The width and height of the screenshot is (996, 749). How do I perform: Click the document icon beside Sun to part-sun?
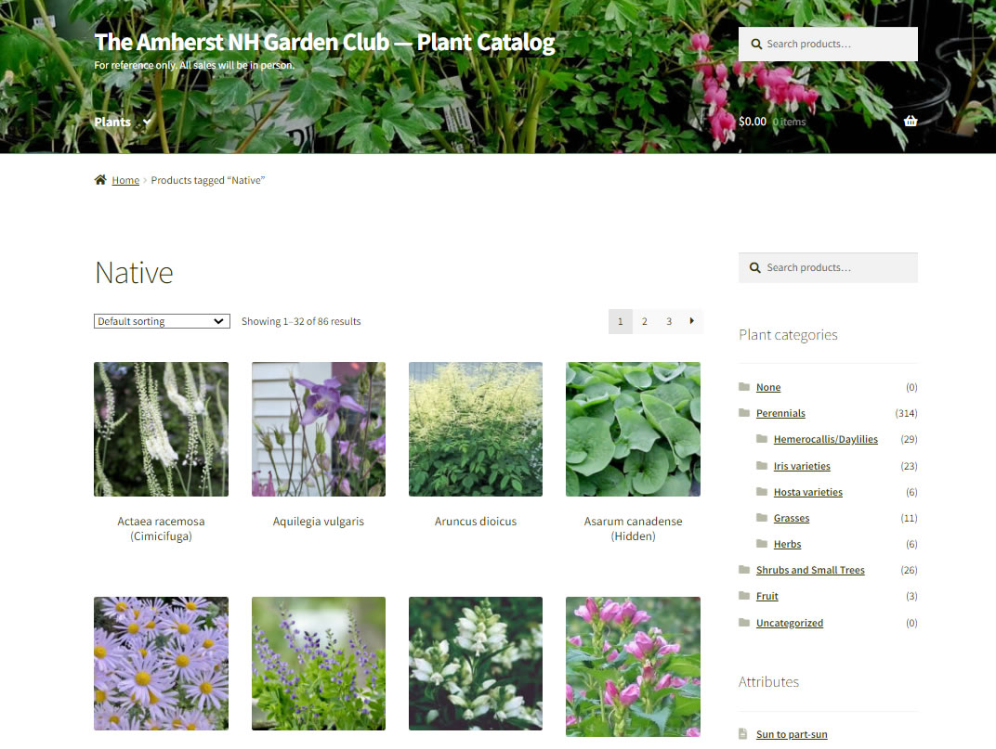tap(743, 734)
